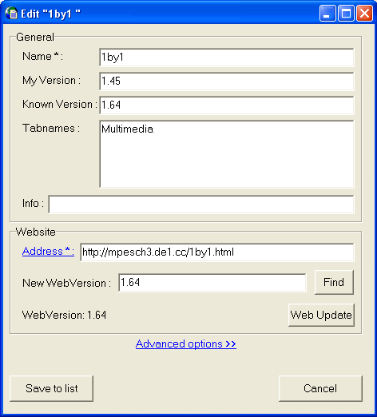Close the Edit "1by1" dialog
The image size is (377, 417).
[x=364, y=13]
